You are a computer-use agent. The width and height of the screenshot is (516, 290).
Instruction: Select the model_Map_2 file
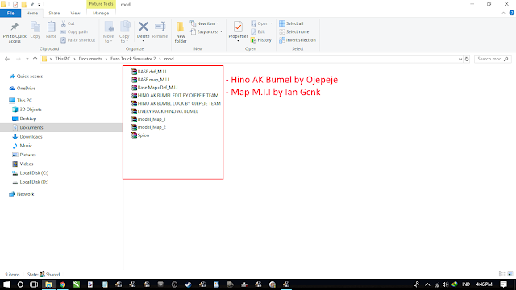pos(148,127)
